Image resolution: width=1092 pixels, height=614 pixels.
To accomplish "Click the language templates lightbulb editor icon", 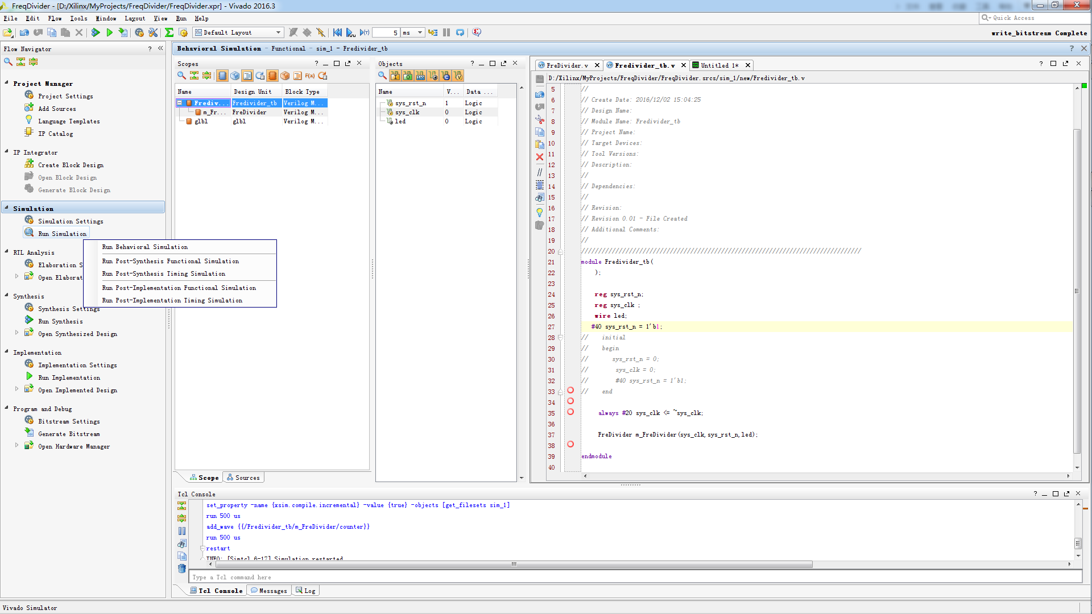I will [x=540, y=212].
